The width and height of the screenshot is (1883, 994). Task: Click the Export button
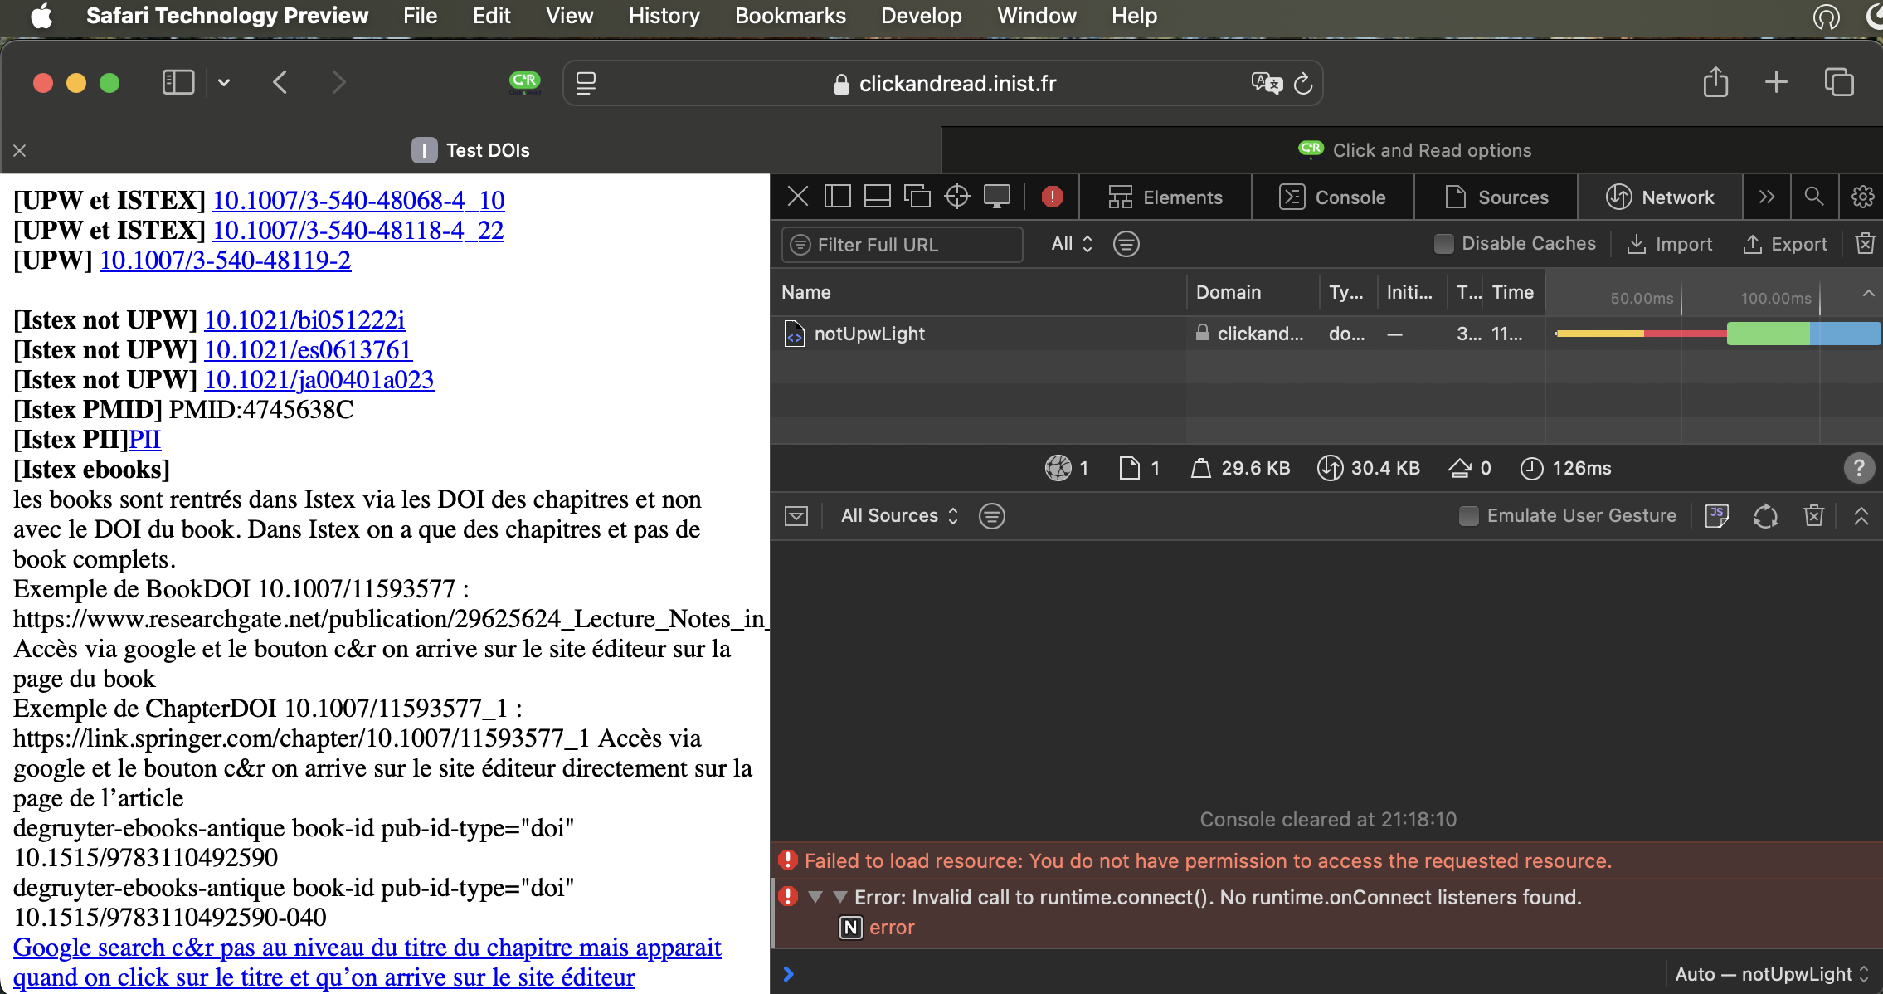(x=1784, y=244)
